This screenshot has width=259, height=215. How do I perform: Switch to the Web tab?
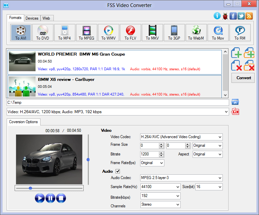46,18
